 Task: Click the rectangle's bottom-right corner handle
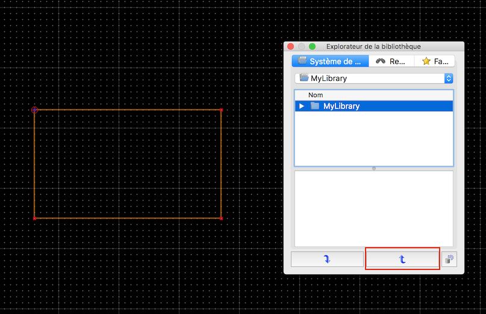(221, 218)
